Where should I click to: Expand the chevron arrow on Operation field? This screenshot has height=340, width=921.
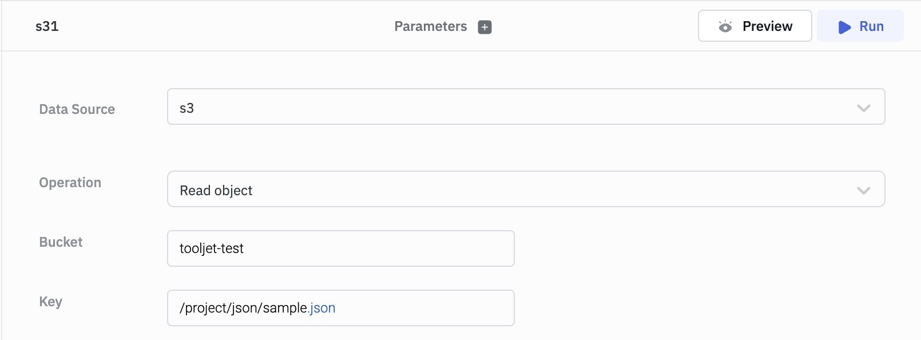[863, 190]
